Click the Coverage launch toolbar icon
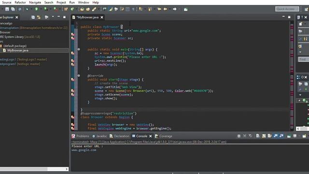The width and height of the screenshot is (309, 174). pos(46,9)
